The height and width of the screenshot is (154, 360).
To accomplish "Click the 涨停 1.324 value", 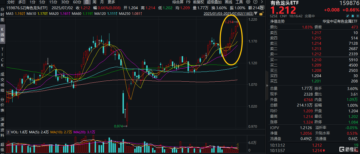I will [308, 122].
